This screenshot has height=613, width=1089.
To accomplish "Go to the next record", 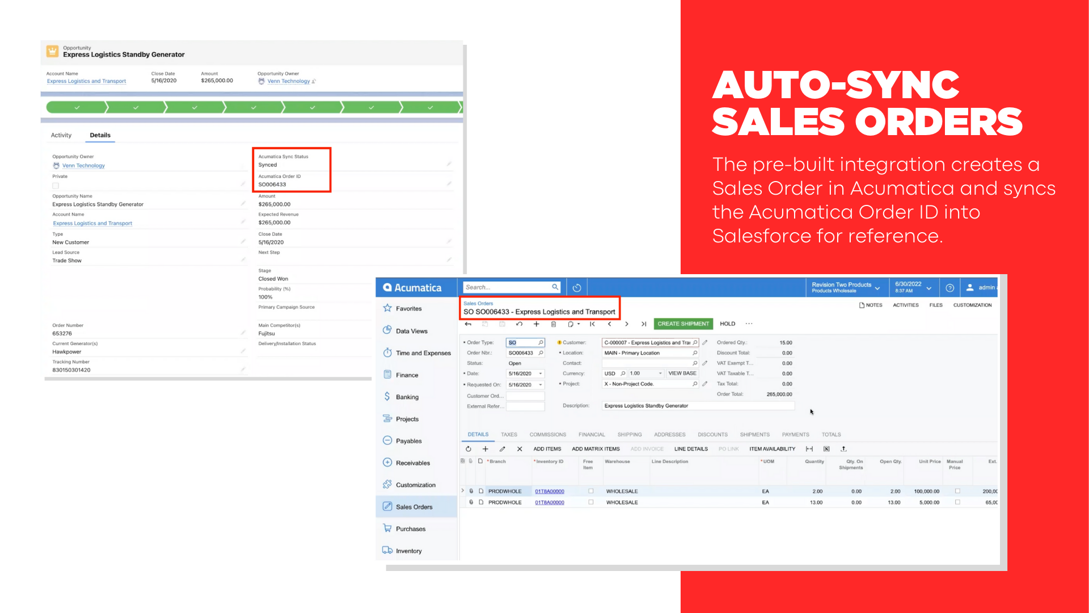I will (x=627, y=324).
